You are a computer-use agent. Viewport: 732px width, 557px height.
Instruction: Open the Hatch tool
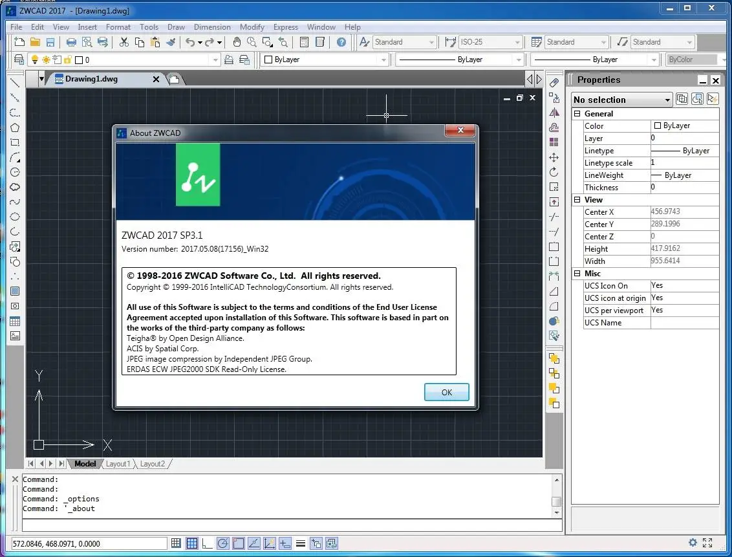pos(14,291)
